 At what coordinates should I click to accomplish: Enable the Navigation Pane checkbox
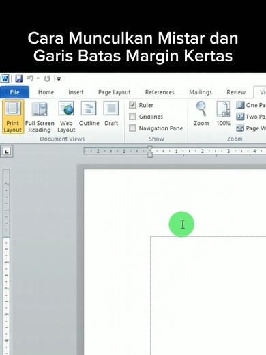point(132,128)
